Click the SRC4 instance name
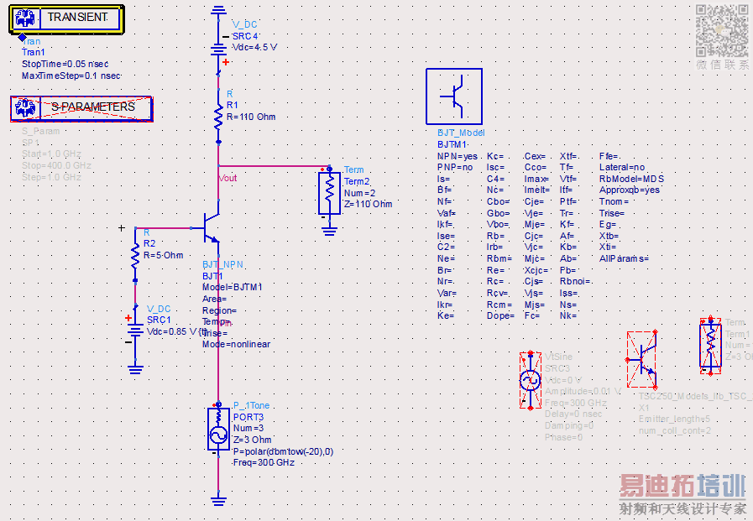This screenshot has height=521, width=753. [x=245, y=36]
